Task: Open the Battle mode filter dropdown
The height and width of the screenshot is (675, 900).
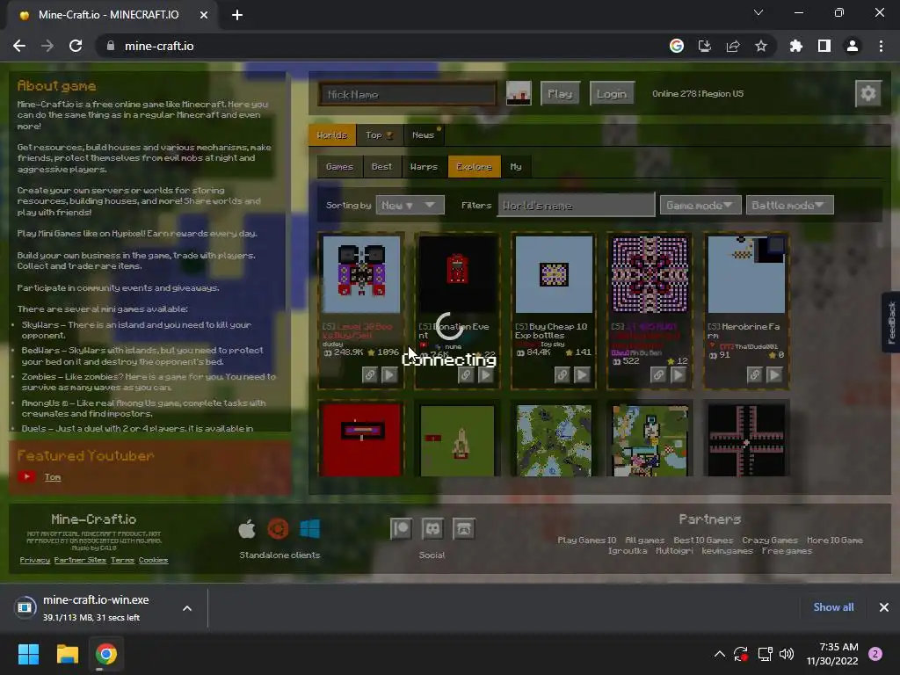Action: point(789,205)
